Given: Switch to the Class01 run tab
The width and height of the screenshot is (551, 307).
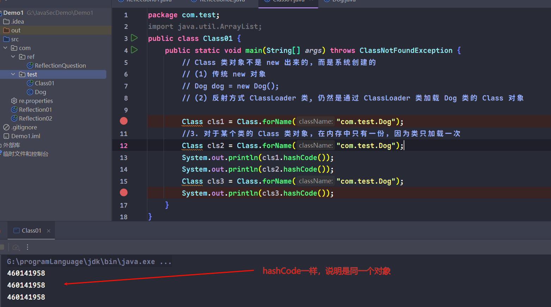Looking at the screenshot, I should [31, 231].
